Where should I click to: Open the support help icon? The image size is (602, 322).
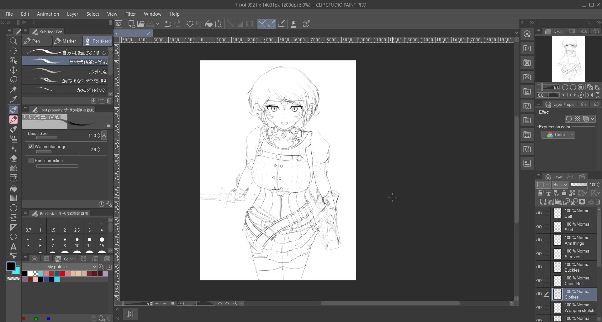point(306,24)
